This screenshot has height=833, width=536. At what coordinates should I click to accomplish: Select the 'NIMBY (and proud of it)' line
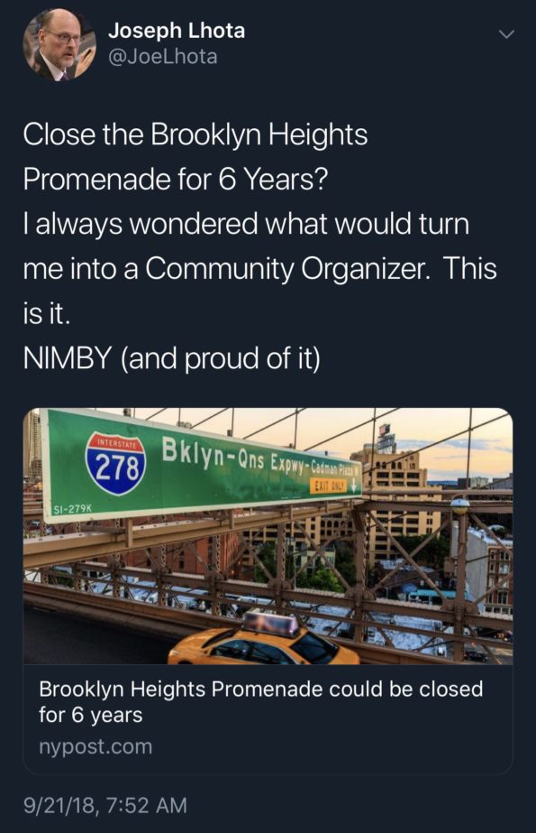point(172,358)
